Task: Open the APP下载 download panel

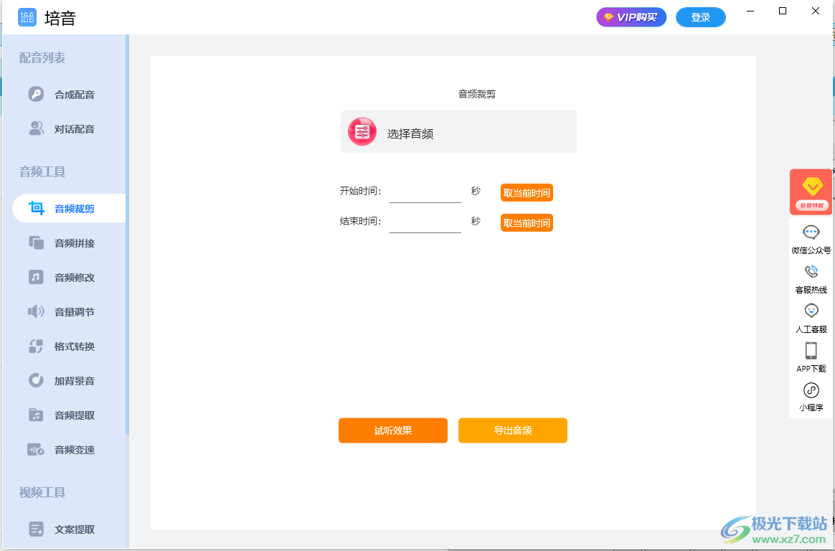Action: click(x=811, y=357)
